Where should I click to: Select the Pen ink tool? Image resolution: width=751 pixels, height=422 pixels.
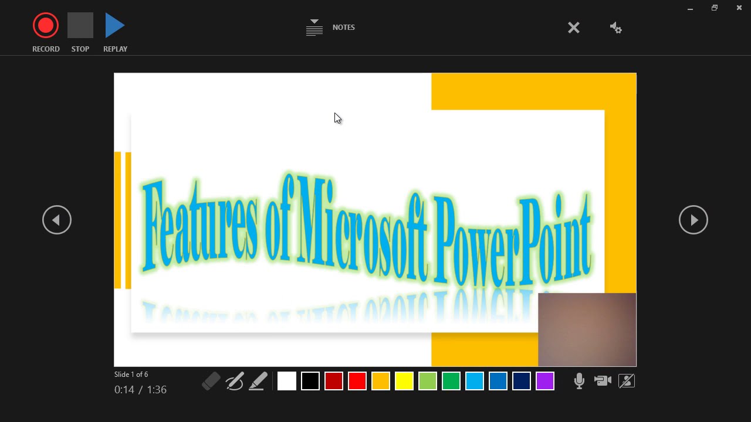[x=235, y=381]
